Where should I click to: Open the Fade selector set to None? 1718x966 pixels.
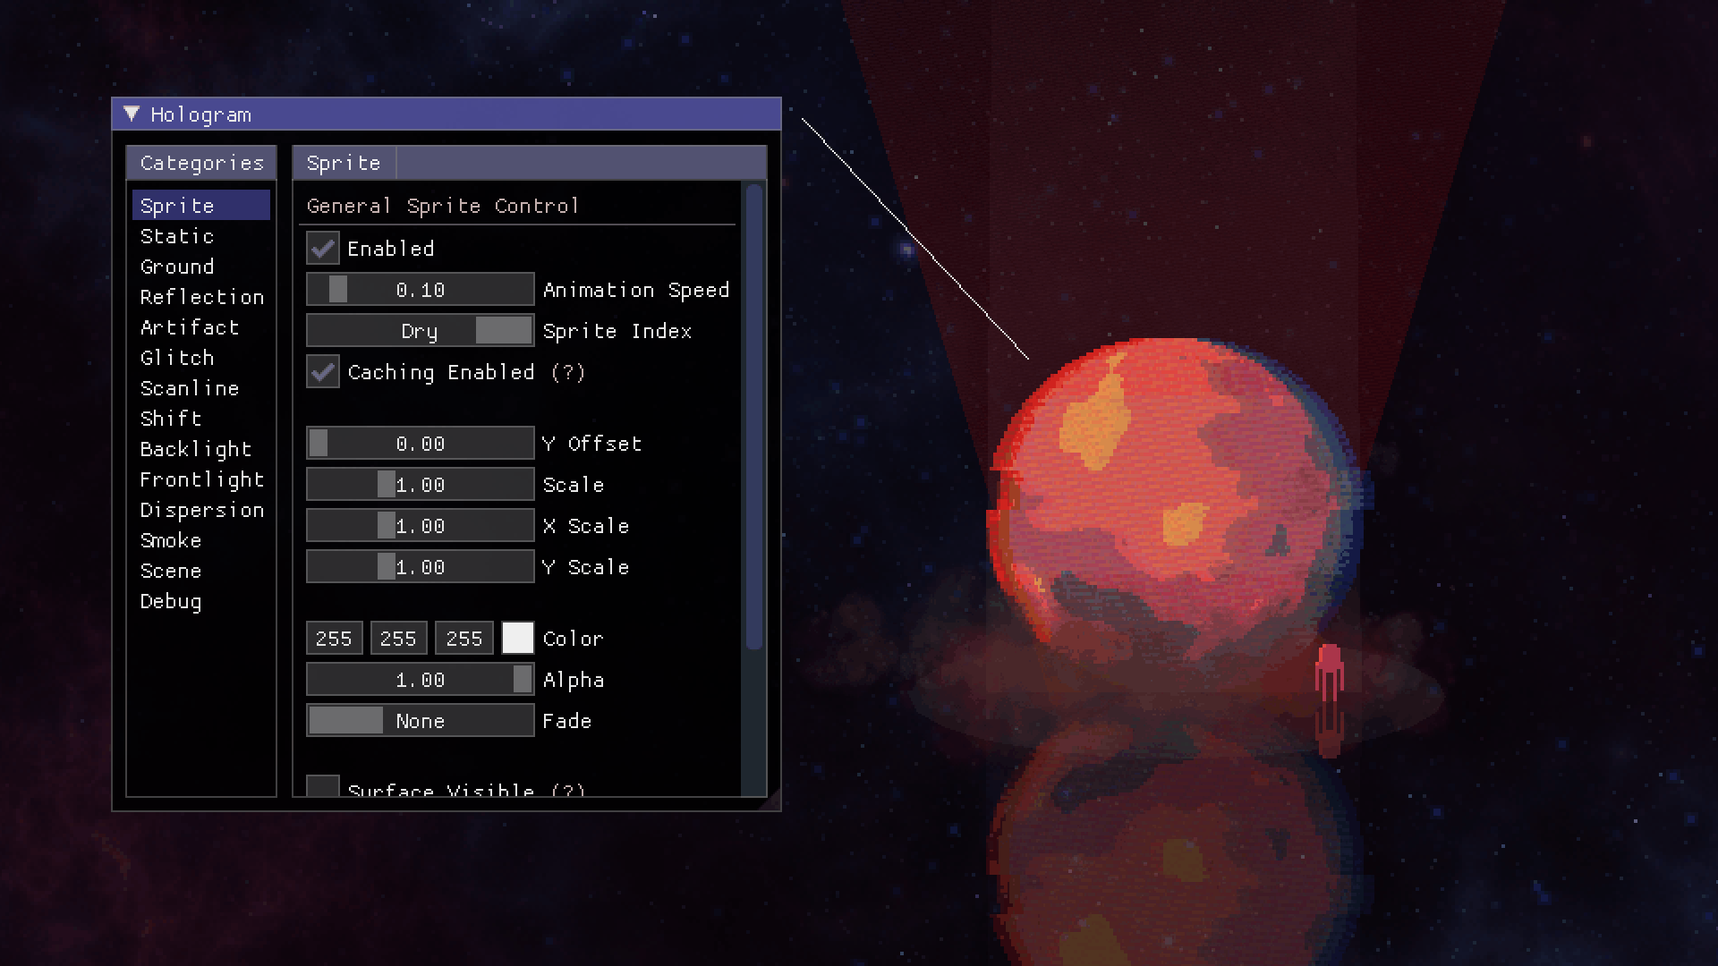tap(420, 720)
